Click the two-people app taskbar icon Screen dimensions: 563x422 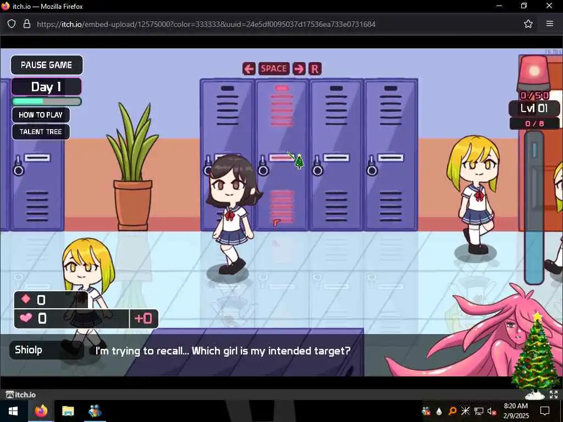[95, 411]
